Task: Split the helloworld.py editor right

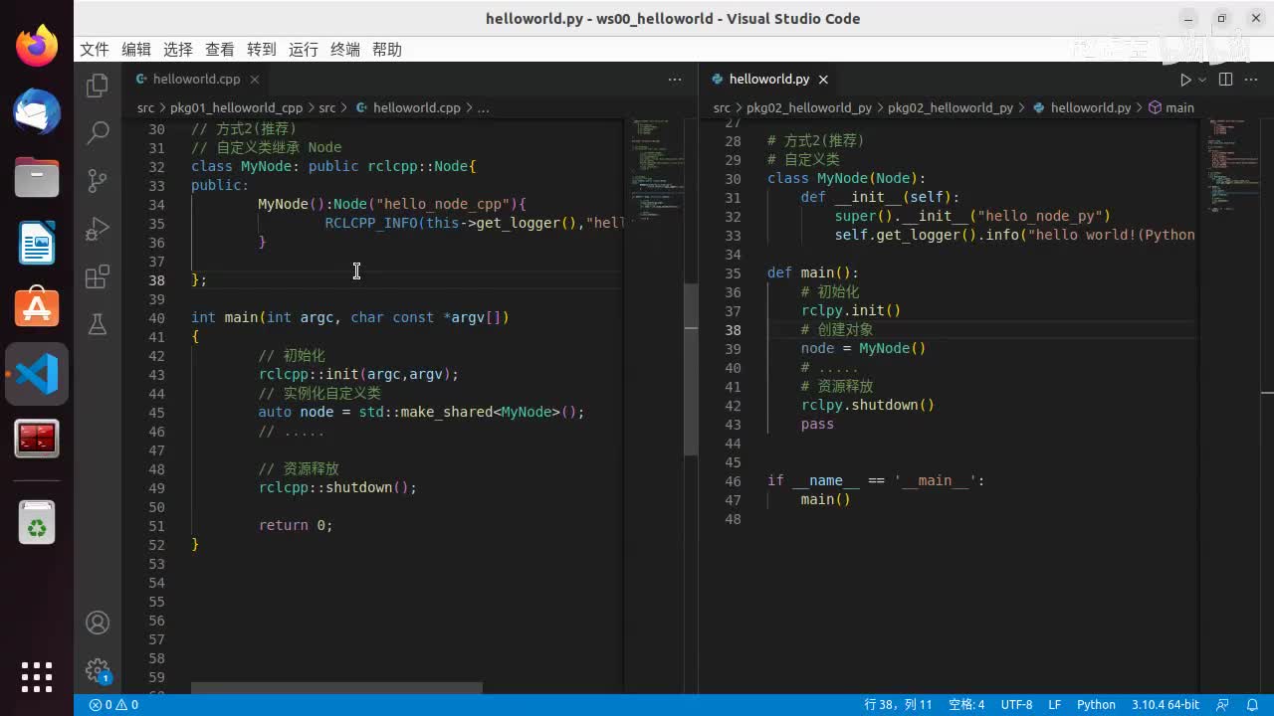Action: tap(1225, 80)
